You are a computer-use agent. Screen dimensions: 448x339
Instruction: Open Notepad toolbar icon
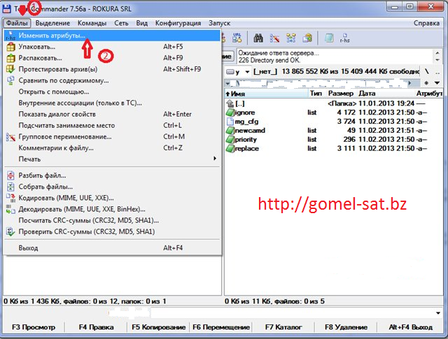329,38
